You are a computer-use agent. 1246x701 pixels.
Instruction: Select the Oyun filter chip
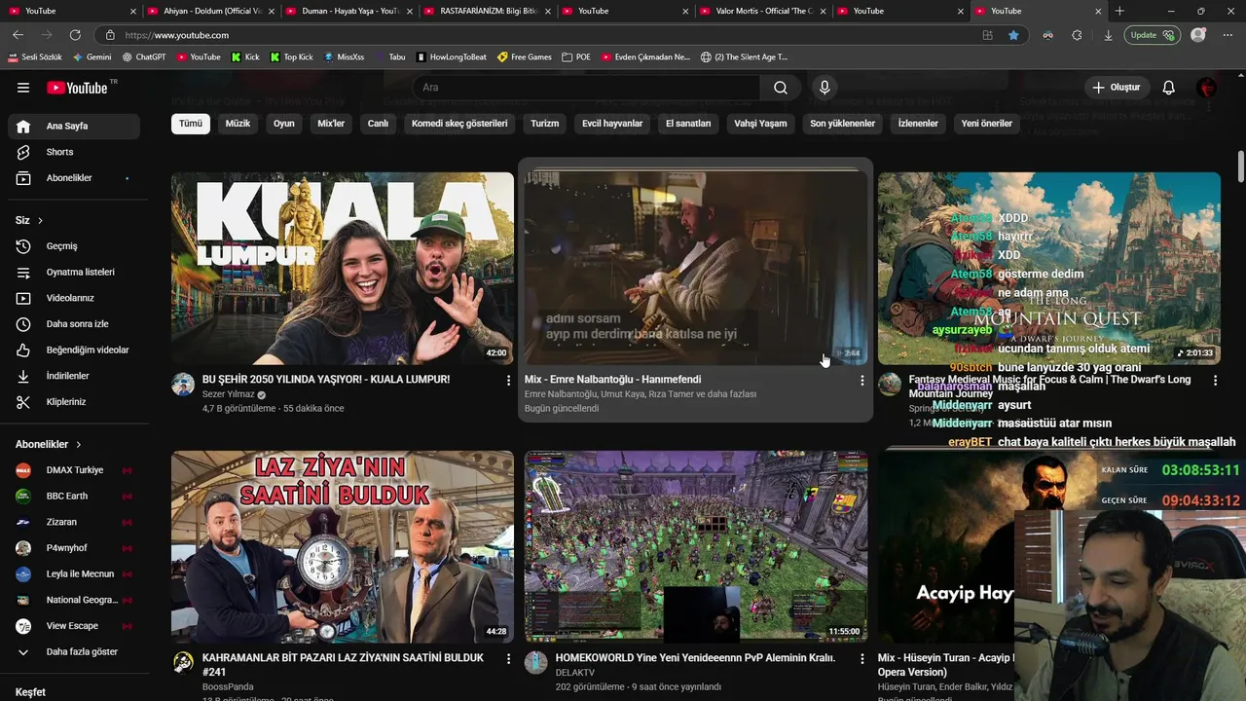click(283, 124)
